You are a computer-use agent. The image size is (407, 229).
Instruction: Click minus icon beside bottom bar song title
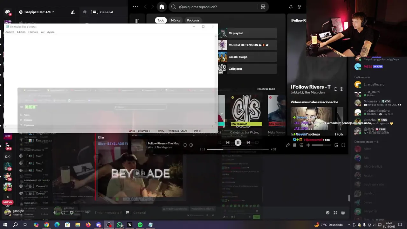[x=185, y=145]
